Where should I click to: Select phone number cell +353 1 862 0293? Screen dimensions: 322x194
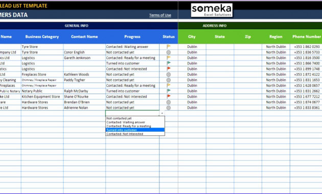coord(306,47)
